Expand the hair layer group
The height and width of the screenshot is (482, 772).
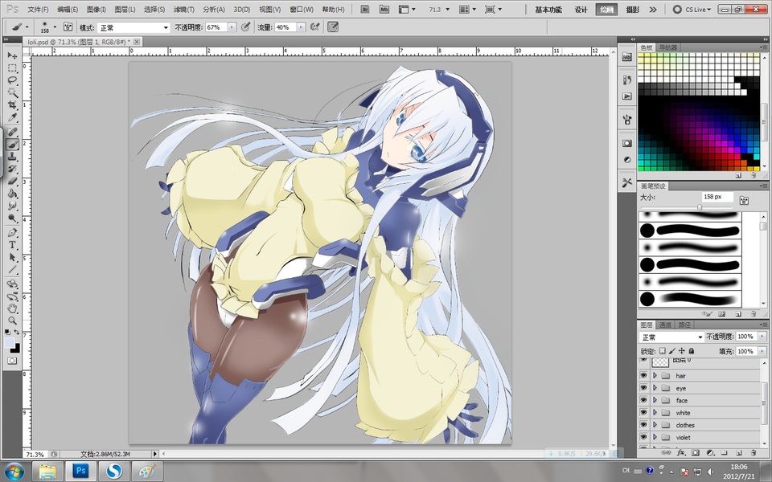(x=655, y=375)
